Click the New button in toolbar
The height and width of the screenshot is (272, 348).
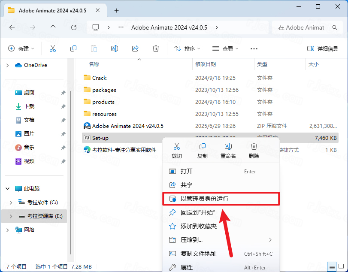21,48
